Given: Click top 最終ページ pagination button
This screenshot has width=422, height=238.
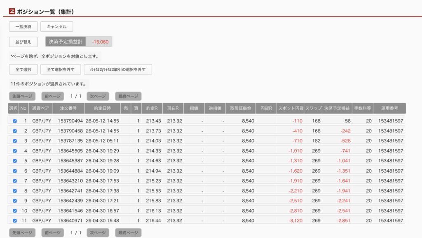Looking at the screenshot, I should pos(128,96).
